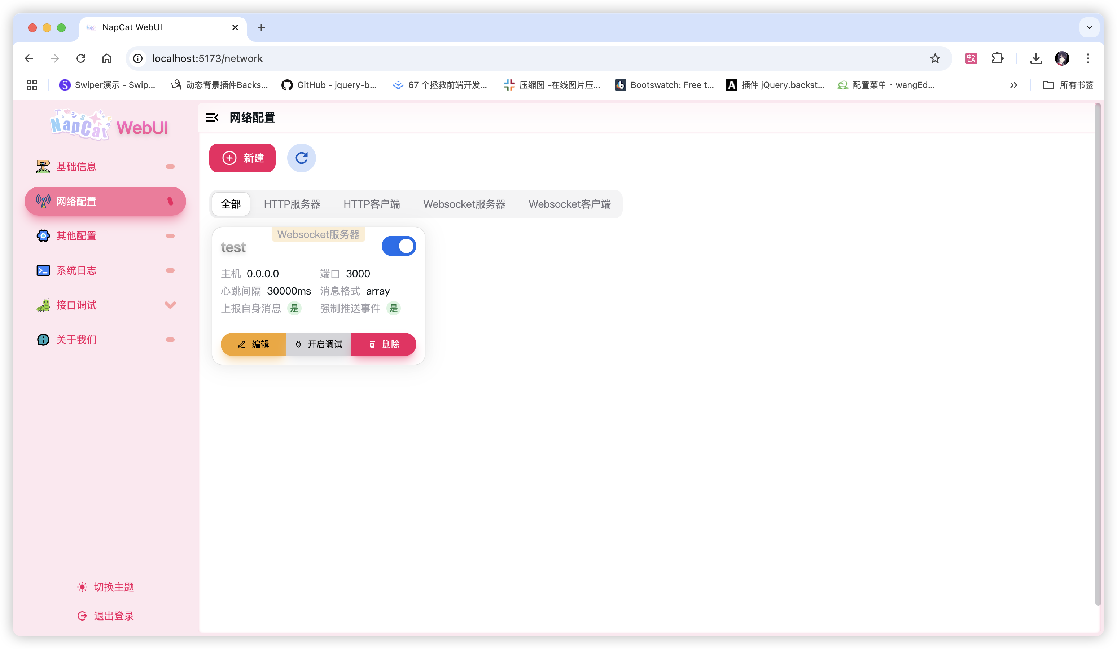Open a new browser tab

[x=261, y=27]
